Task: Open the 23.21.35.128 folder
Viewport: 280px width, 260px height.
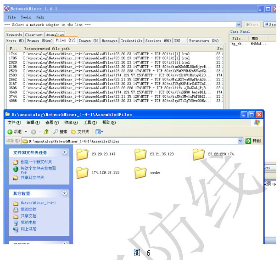Action: click(x=154, y=154)
